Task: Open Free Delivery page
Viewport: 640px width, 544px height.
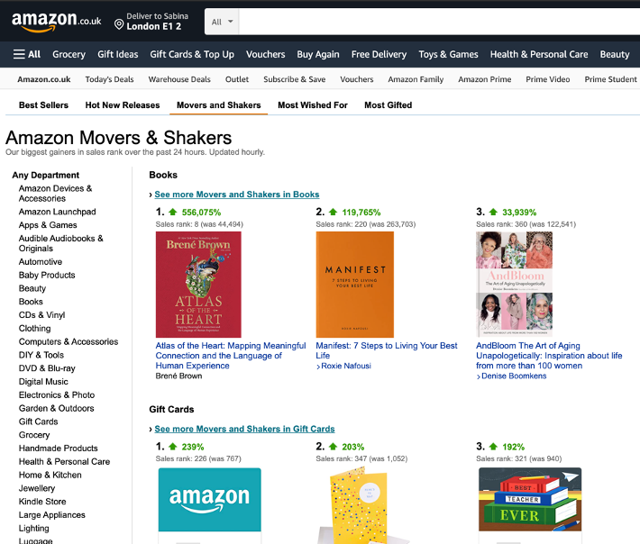Action: point(379,54)
